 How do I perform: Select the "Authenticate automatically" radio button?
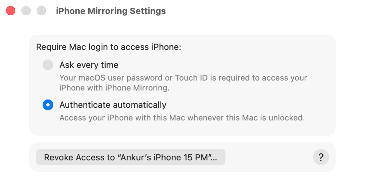(48, 105)
